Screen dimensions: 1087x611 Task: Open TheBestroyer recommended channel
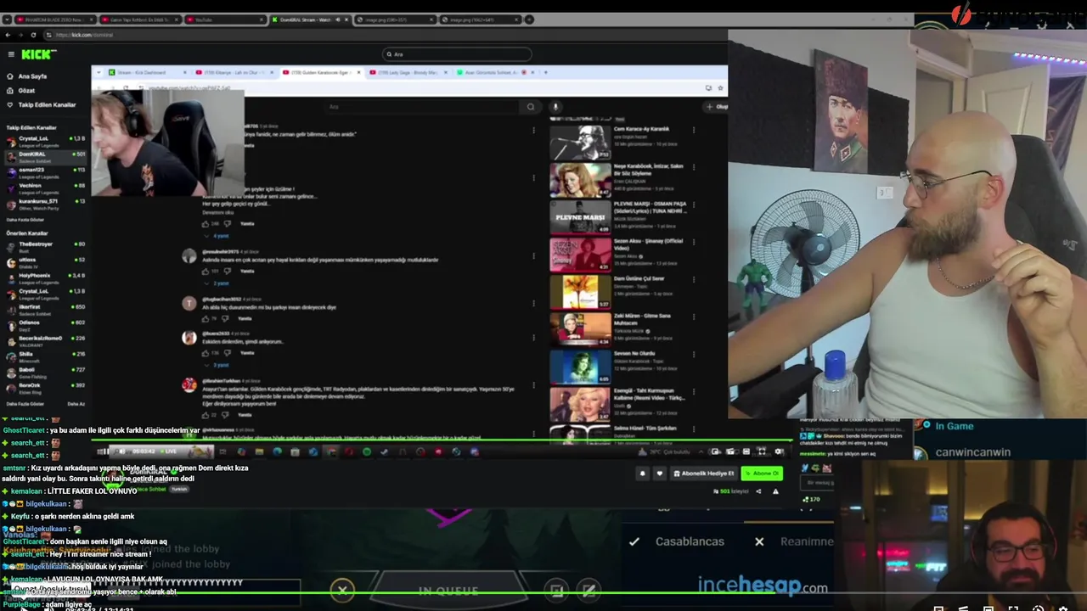(45, 247)
